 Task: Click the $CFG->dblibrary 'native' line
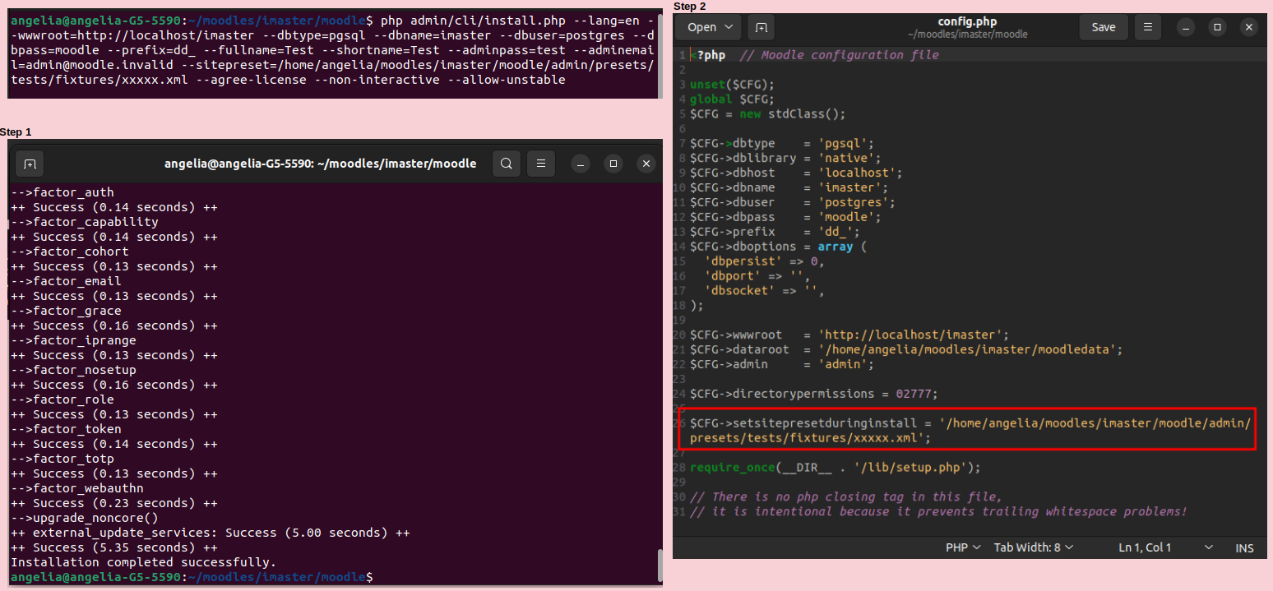pos(785,159)
